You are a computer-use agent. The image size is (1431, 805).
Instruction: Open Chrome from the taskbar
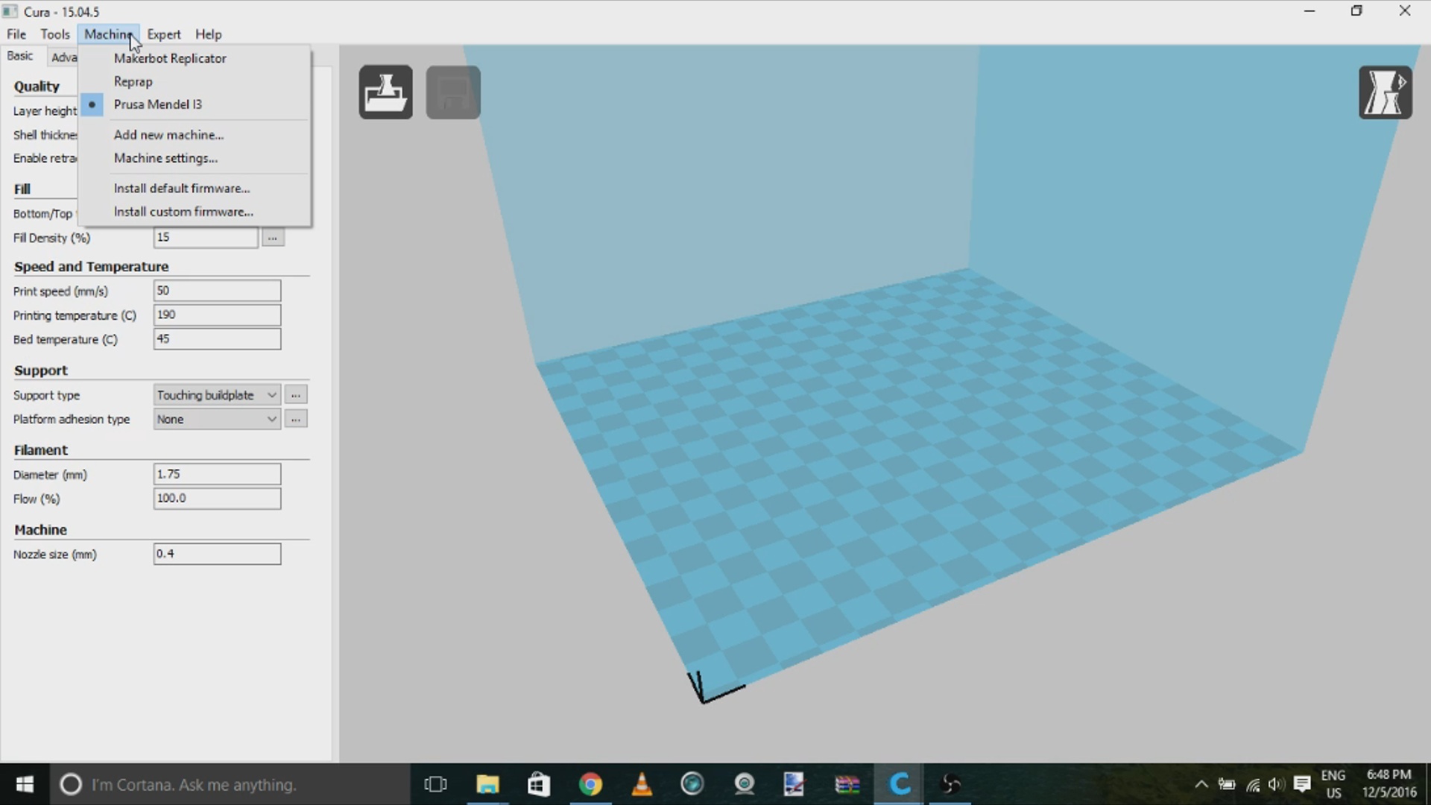[590, 784]
